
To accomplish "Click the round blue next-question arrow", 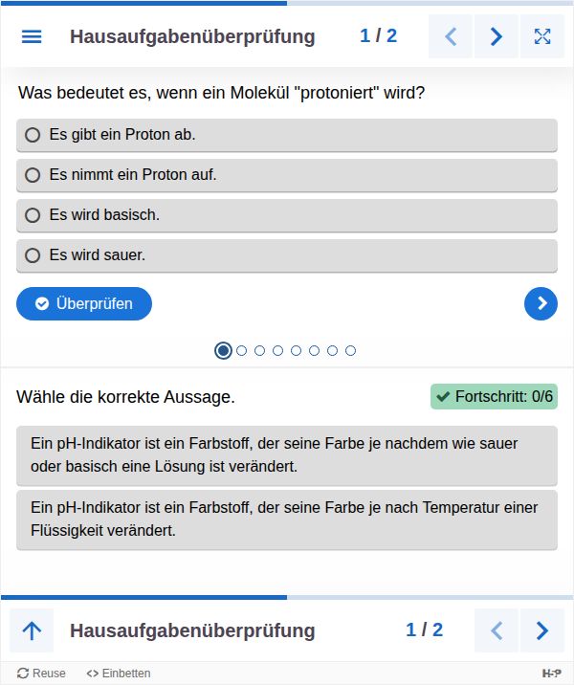I will 541,303.
